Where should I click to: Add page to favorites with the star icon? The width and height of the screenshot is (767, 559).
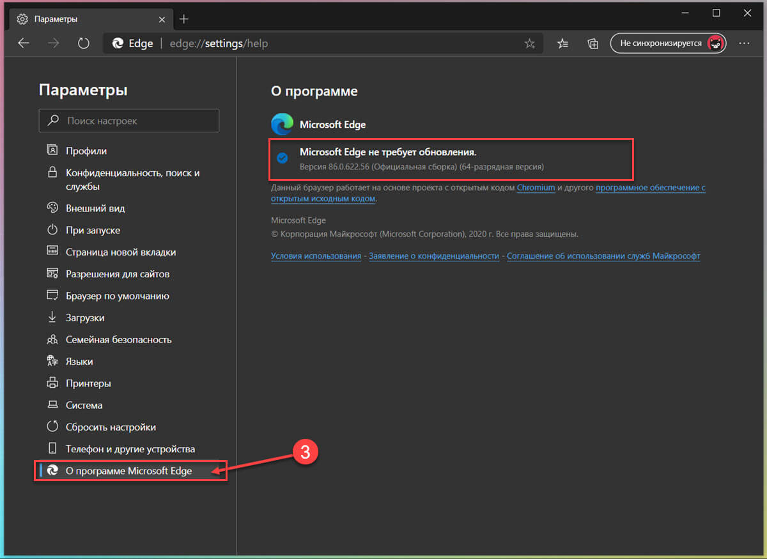pyautogui.click(x=529, y=43)
